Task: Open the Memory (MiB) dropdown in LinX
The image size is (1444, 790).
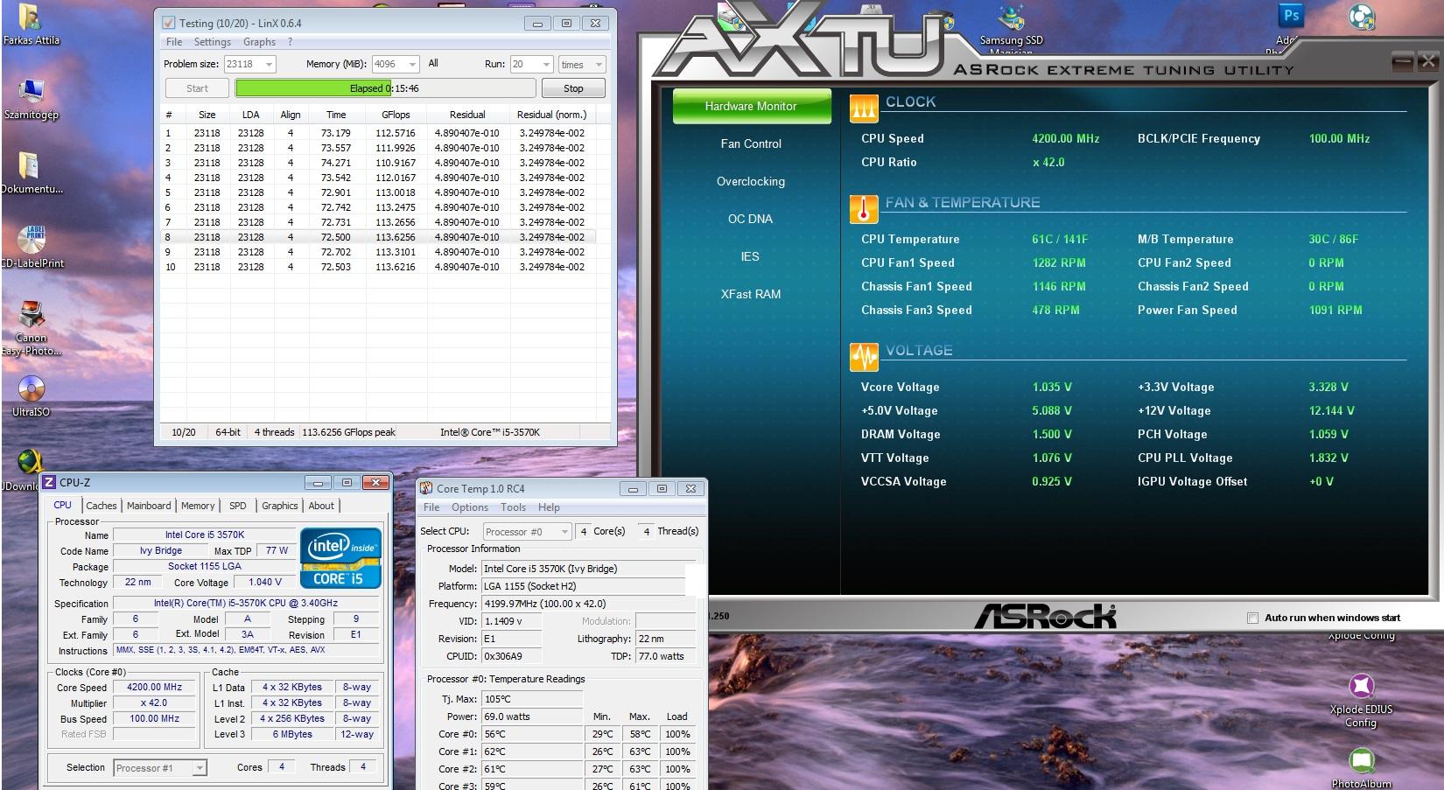Action: coord(396,64)
